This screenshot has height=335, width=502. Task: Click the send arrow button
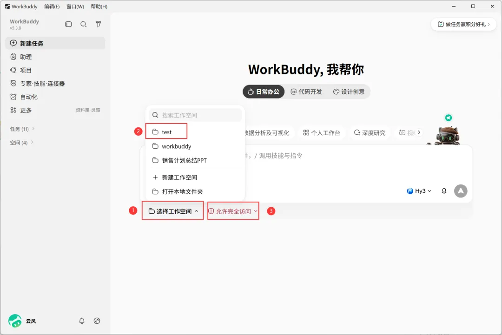(x=461, y=191)
